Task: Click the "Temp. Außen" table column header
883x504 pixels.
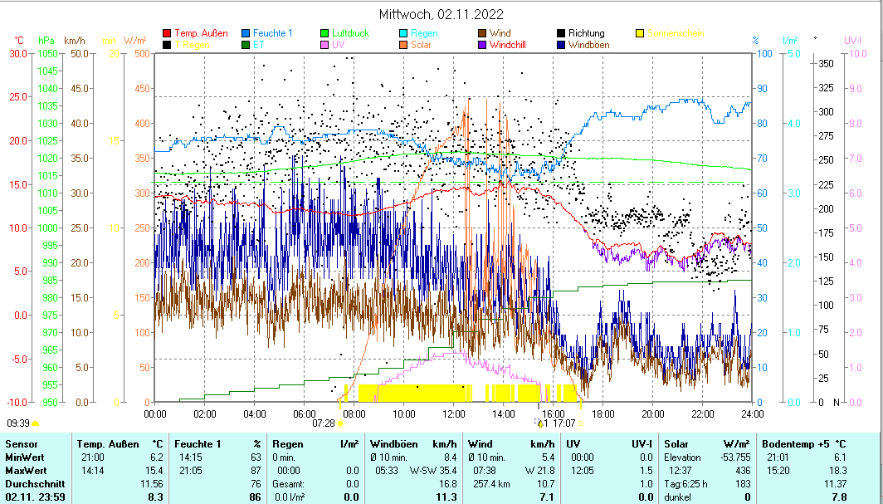Action: pyautogui.click(x=108, y=444)
